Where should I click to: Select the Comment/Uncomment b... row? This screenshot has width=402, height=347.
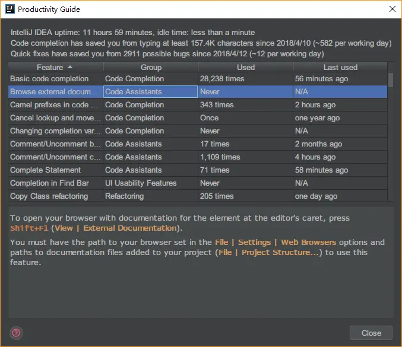point(198,144)
